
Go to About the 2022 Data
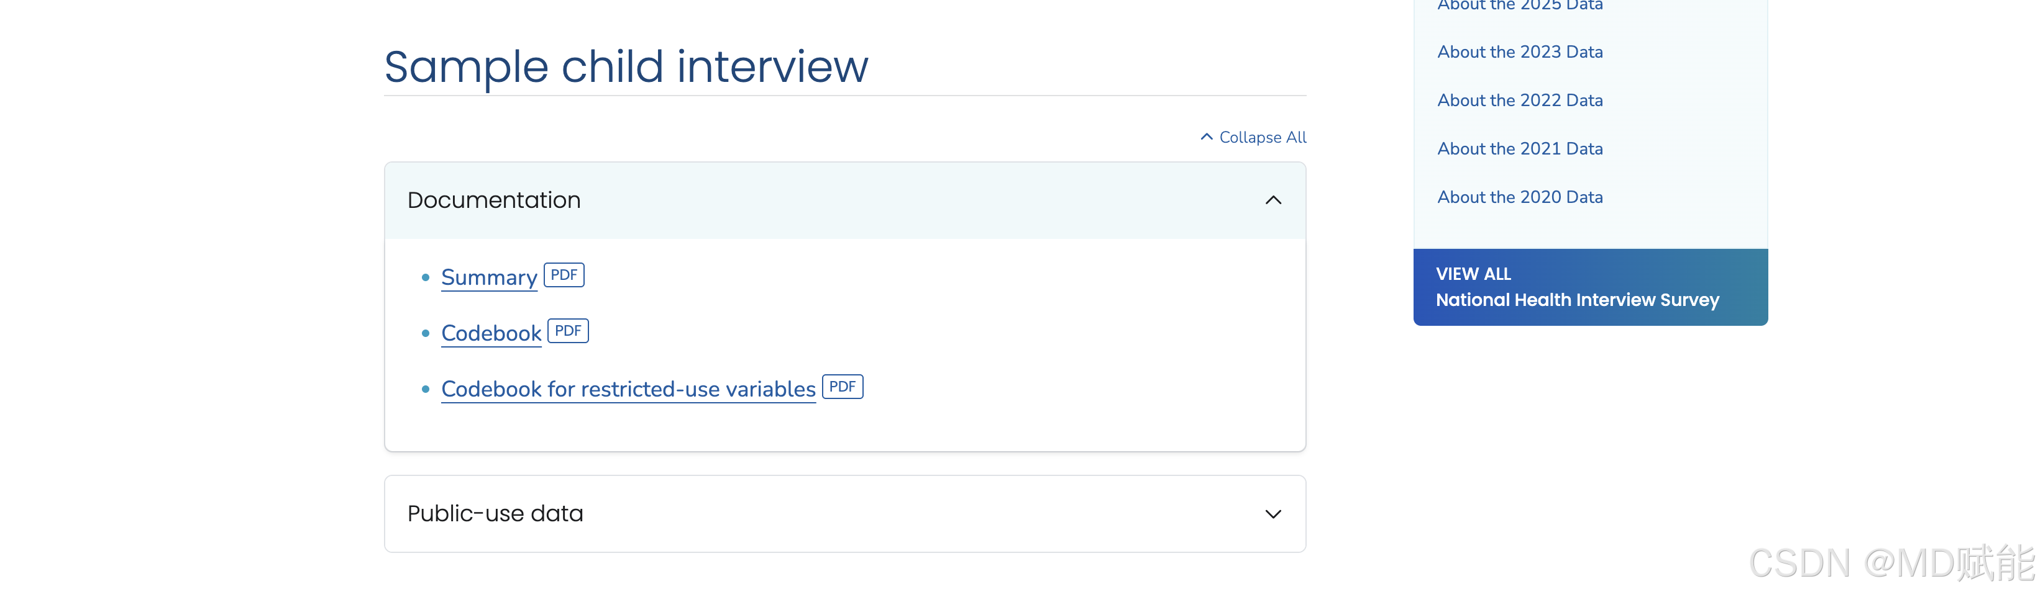1519,101
